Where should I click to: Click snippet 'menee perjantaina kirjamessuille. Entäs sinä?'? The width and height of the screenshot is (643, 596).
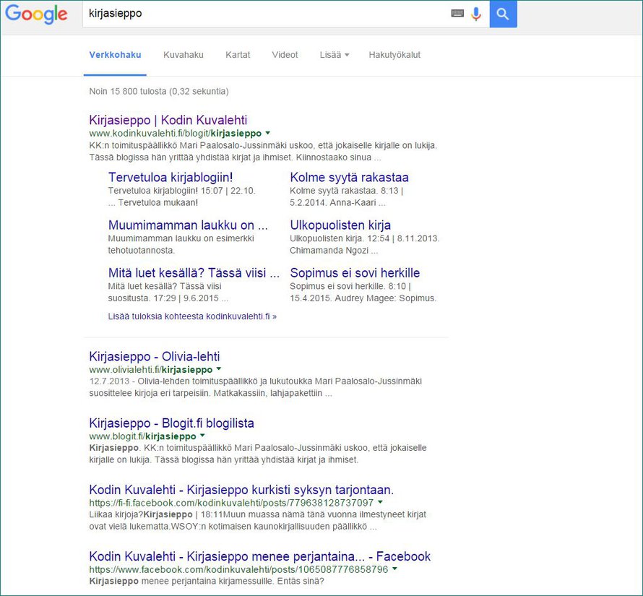[x=207, y=582]
